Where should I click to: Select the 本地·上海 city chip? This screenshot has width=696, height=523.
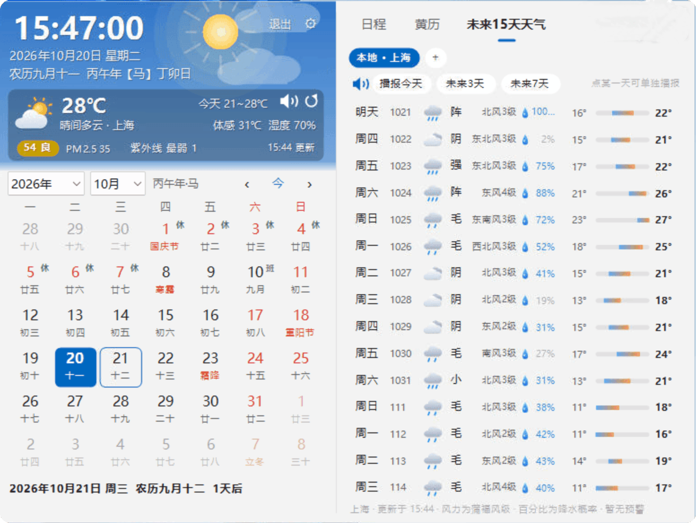384,57
